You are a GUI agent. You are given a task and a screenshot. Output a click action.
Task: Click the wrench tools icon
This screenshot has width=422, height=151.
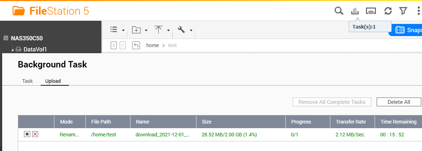pyautogui.click(x=181, y=30)
